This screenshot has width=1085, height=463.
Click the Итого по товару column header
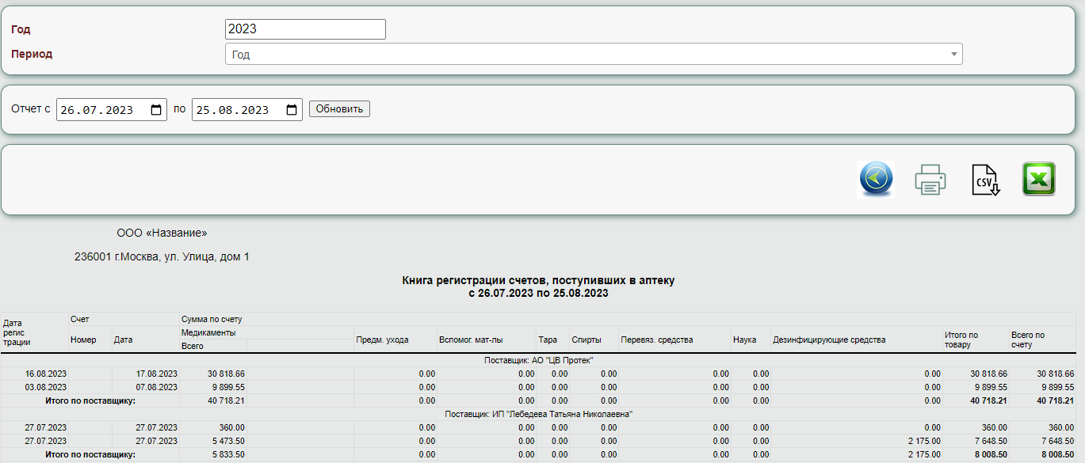[961, 340]
